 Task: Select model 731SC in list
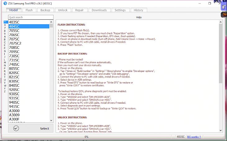click(x=29, y=60)
